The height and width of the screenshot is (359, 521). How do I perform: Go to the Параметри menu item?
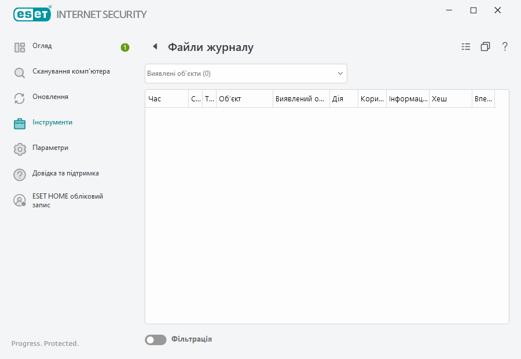tap(51, 149)
